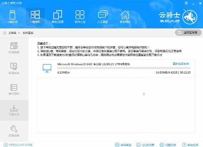
Task: Click the download progress bar
Action: coord(124,68)
